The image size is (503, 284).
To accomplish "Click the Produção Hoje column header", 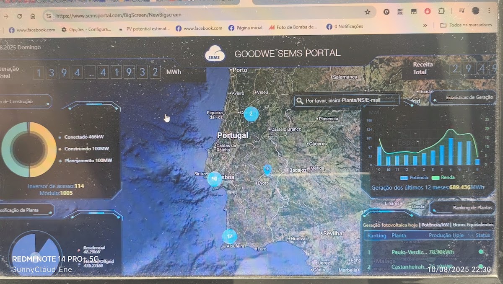I will 446,235.
